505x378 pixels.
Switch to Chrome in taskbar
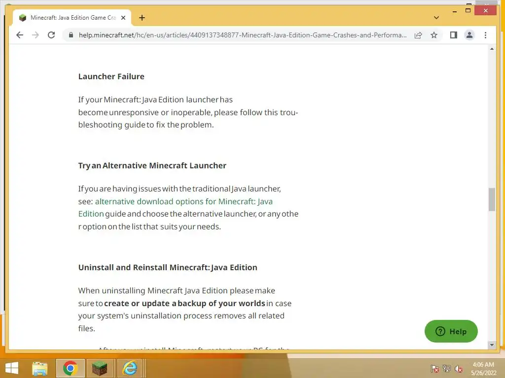click(x=70, y=368)
